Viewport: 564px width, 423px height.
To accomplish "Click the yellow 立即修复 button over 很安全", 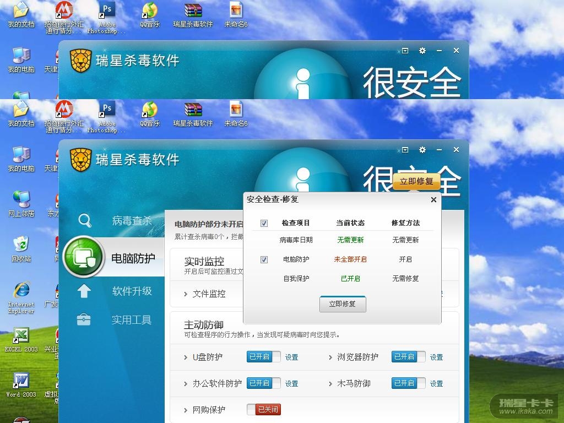I will [416, 181].
